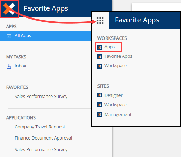The height and width of the screenshot is (157, 181).
Task: Go to the Designer site
Action: tap(114, 95)
